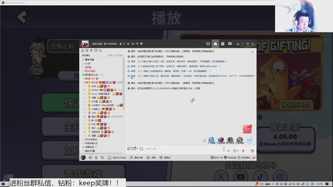Click the speaker-plus icon left of chat input

129,149
